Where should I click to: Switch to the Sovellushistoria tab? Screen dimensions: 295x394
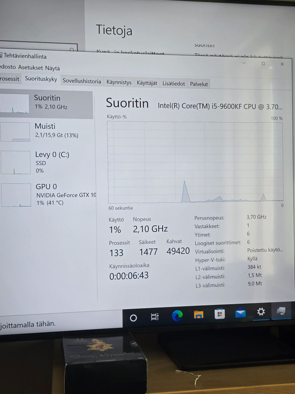[82, 81]
